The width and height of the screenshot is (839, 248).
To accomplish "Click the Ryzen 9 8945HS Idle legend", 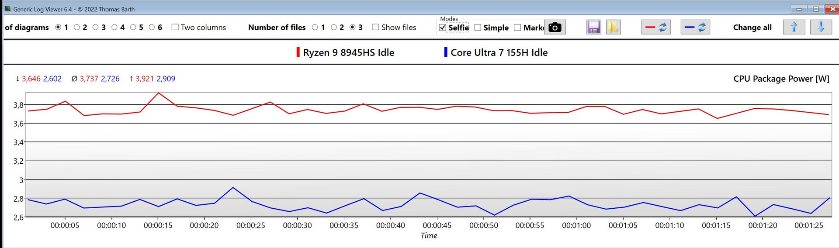I will click(x=348, y=52).
